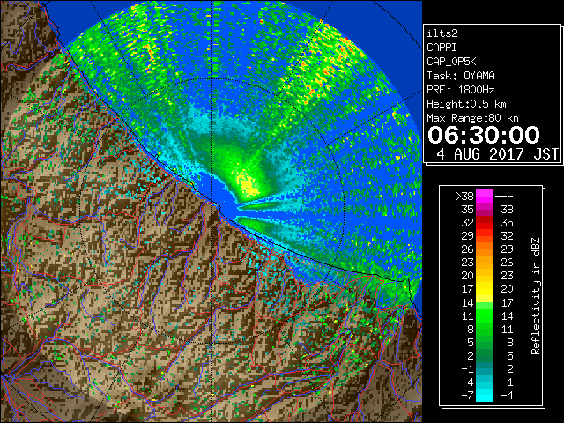
Task: Click the red 32-35 dBZ legend band
Action: (x=485, y=223)
